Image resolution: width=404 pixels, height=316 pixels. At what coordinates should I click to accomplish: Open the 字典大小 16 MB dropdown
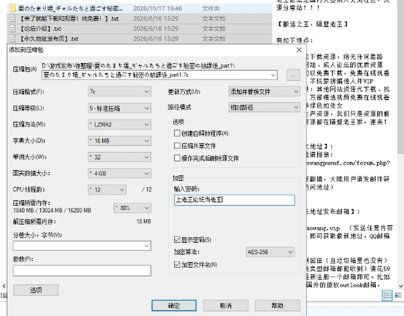(119, 141)
